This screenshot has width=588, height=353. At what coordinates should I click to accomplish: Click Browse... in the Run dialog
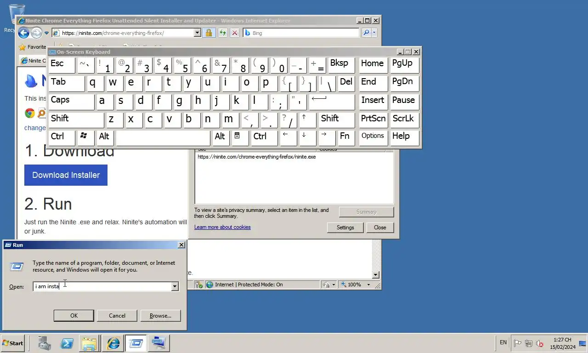(160, 316)
